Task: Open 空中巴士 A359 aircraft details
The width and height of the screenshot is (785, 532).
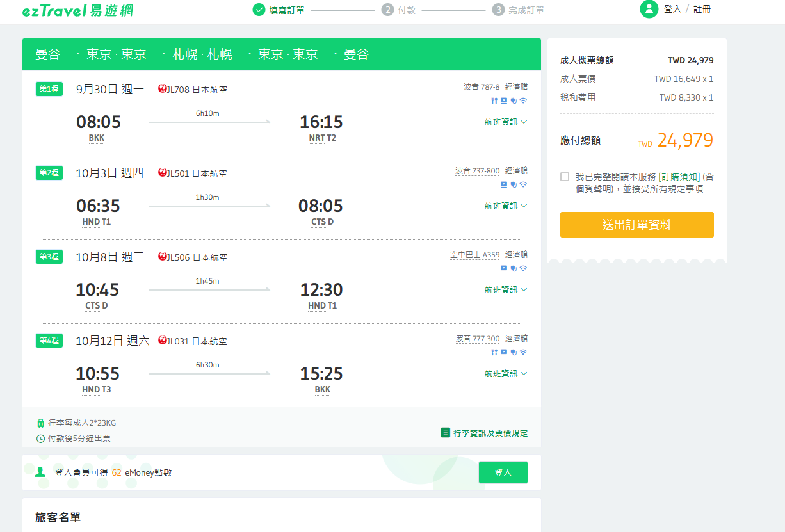Action: 475,255
